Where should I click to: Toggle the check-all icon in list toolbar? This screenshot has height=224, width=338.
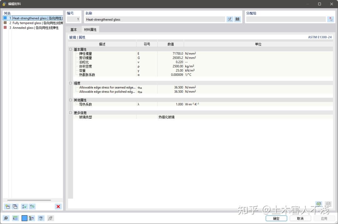click(x=23, y=206)
